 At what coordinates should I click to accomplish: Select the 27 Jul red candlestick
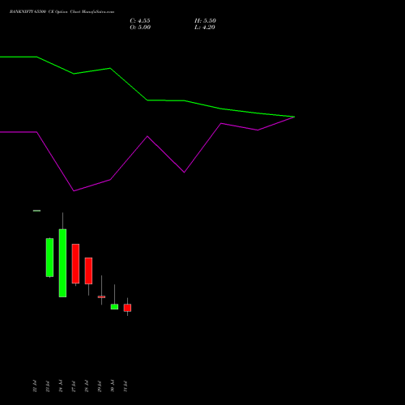pyautogui.click(x=75, y=264)
